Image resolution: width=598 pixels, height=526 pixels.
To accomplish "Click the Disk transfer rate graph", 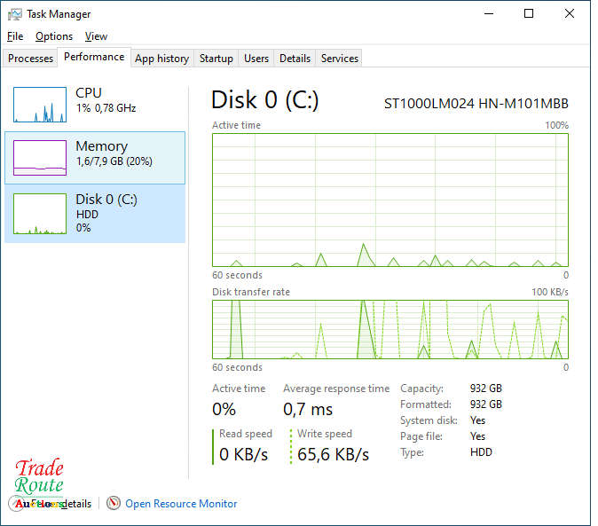I will point(389,329).
